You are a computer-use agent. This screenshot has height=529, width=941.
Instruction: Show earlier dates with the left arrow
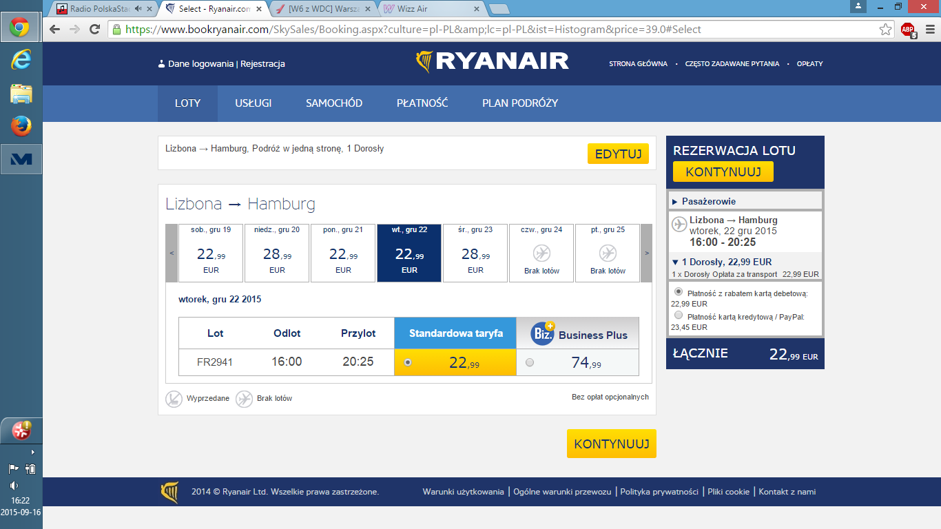[x=172, y=253]
